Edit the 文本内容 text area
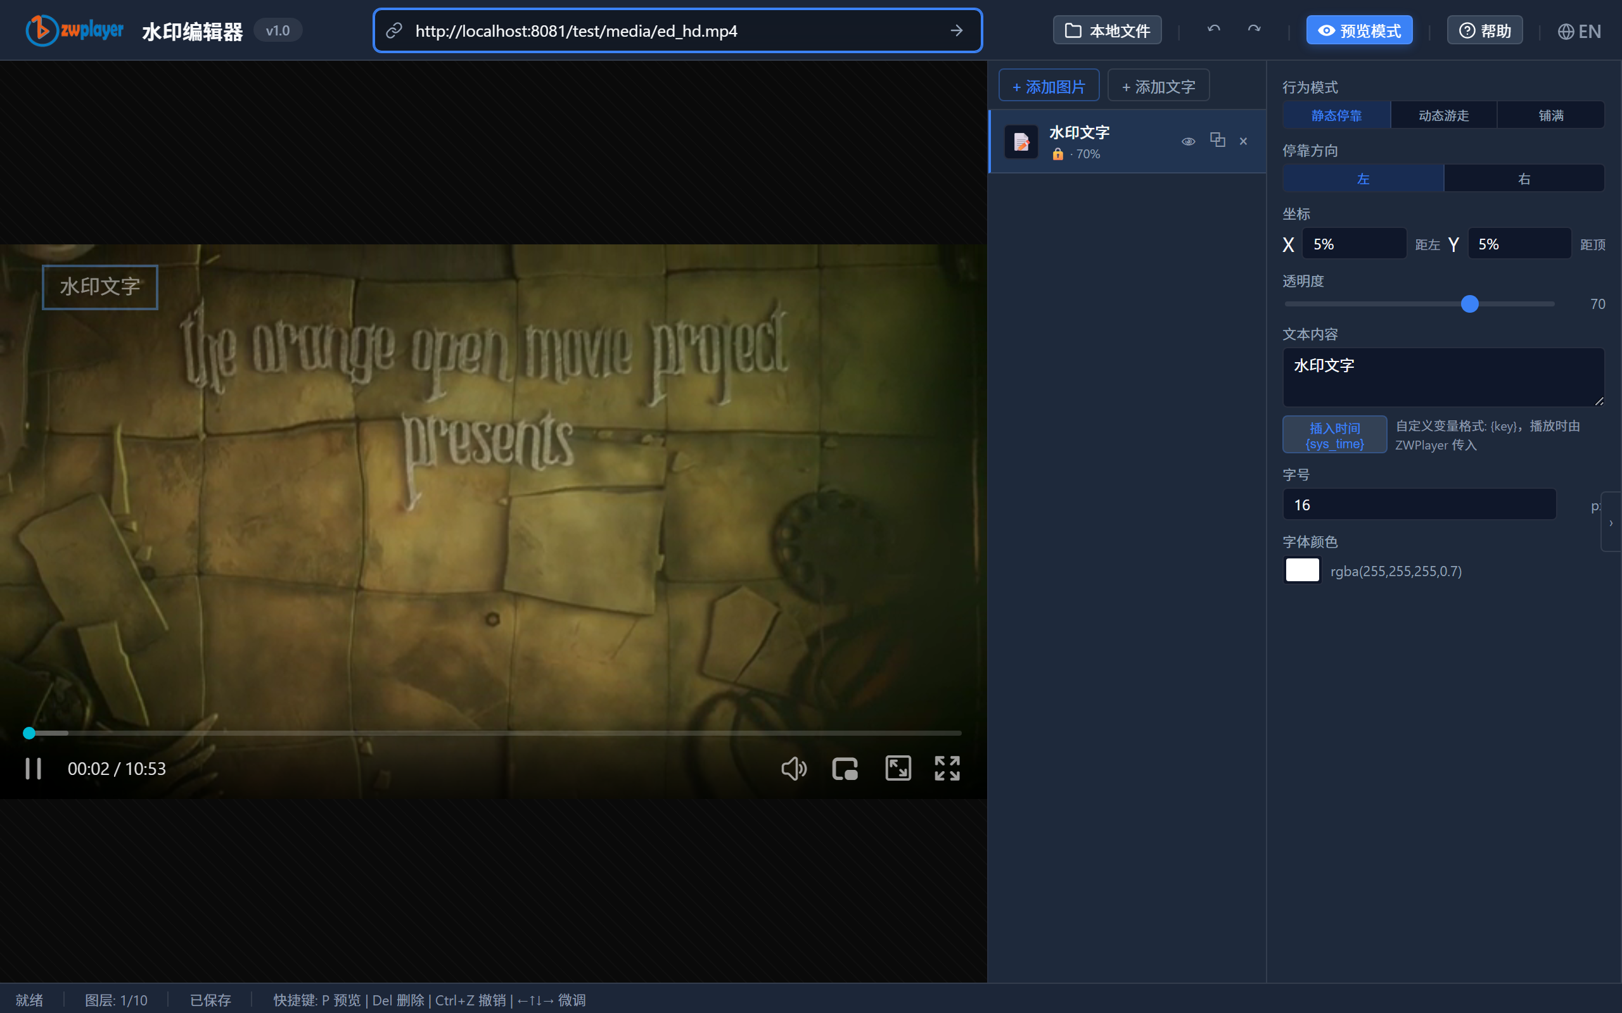The width and height of the screenshot is (1622, 1013). [x=1443, y=377]
